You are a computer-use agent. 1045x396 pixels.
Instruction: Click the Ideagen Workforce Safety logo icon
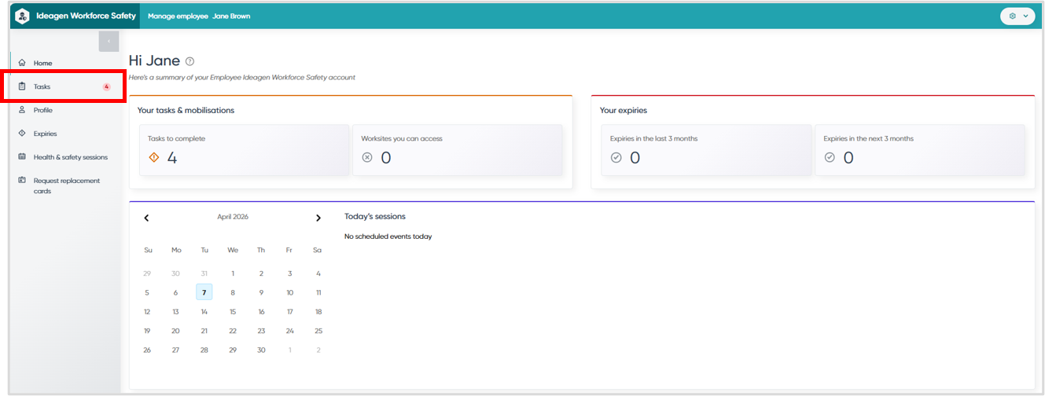tap(22, 16)
